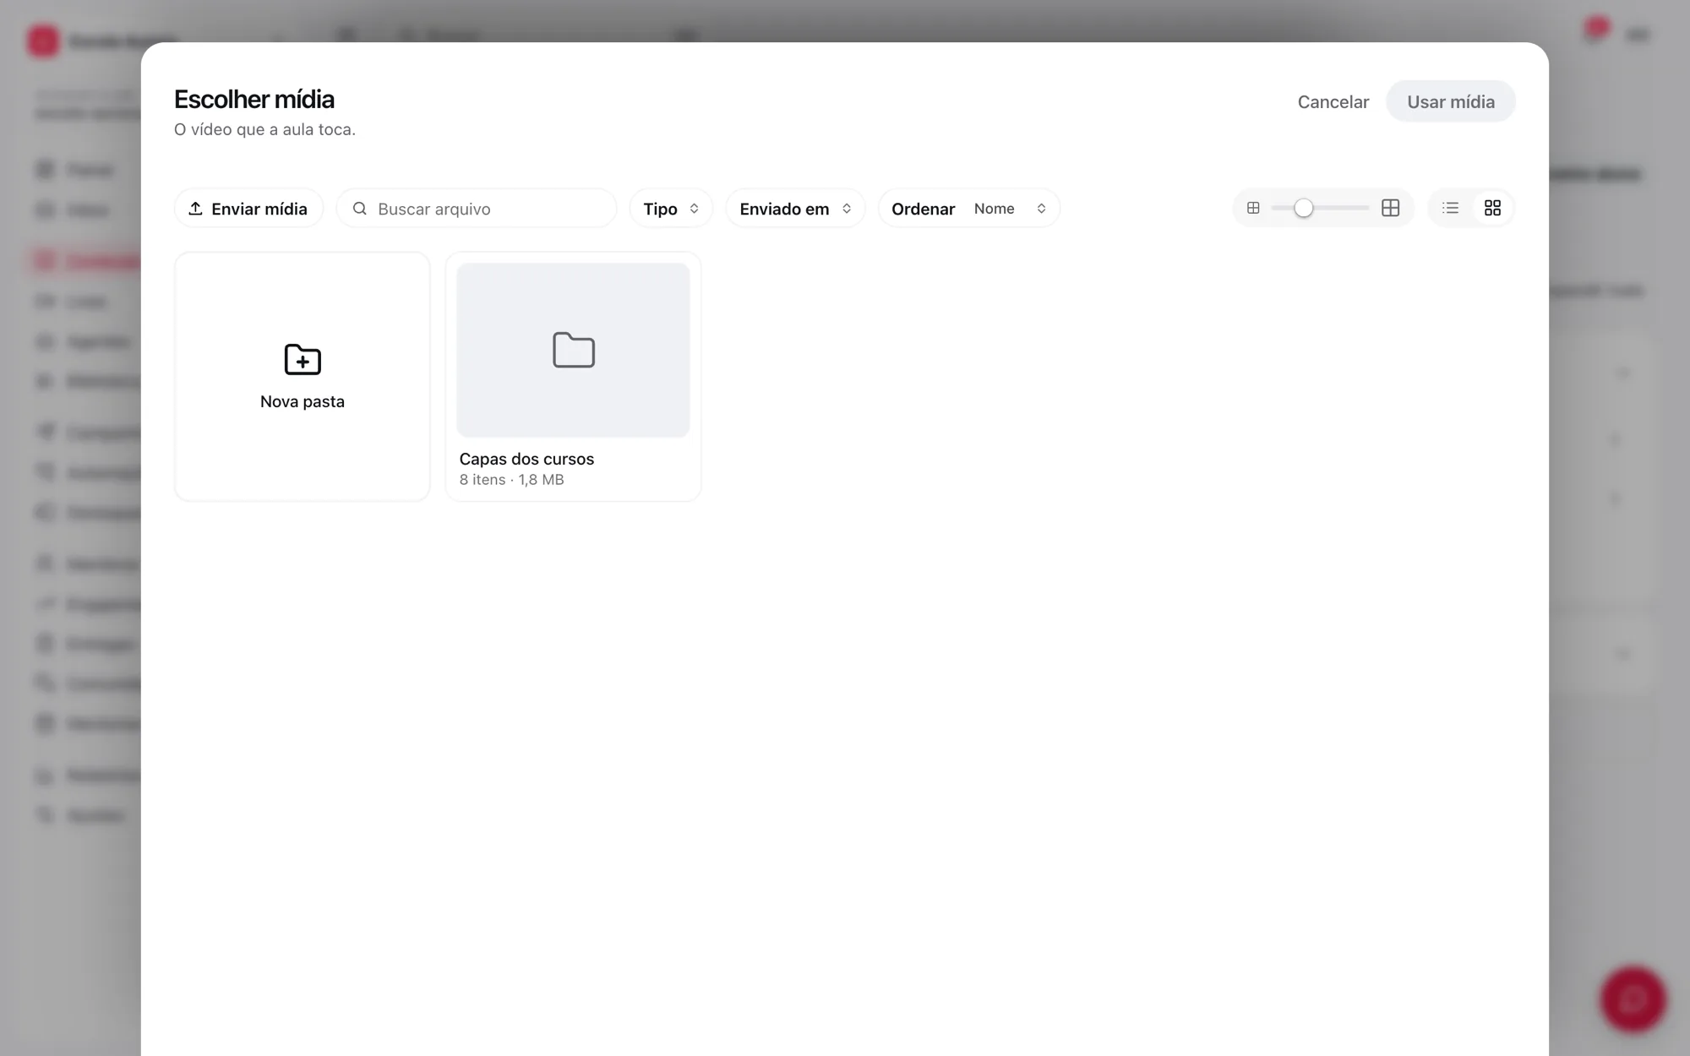Open the red chat bubble button
This screenshot has height=1056, width=1690.
(x=1633, y=999)
